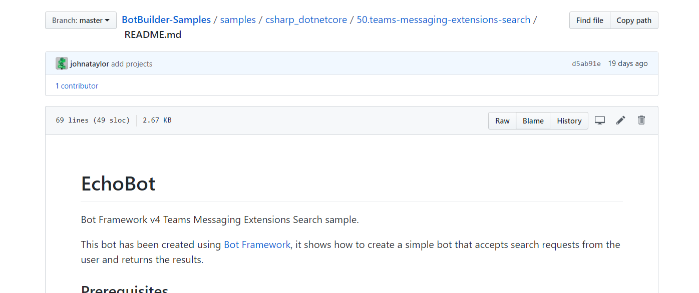Click the Raw view button
This screenshot has height=293, width=699.
(502, 120)
